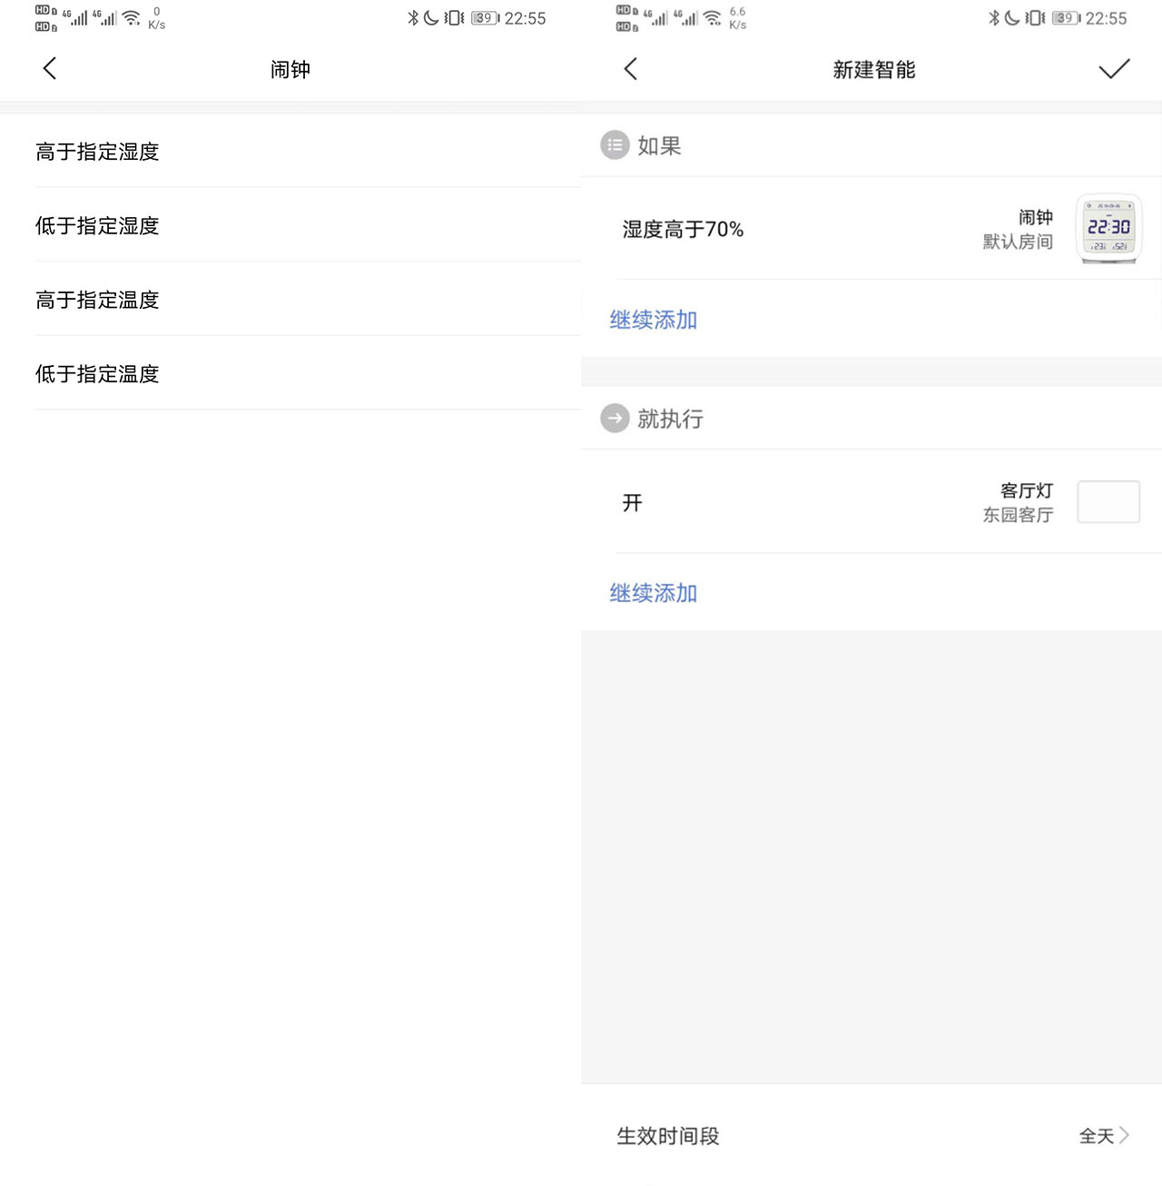Open the alarm clock device thumbnail

coord(1108,229)
